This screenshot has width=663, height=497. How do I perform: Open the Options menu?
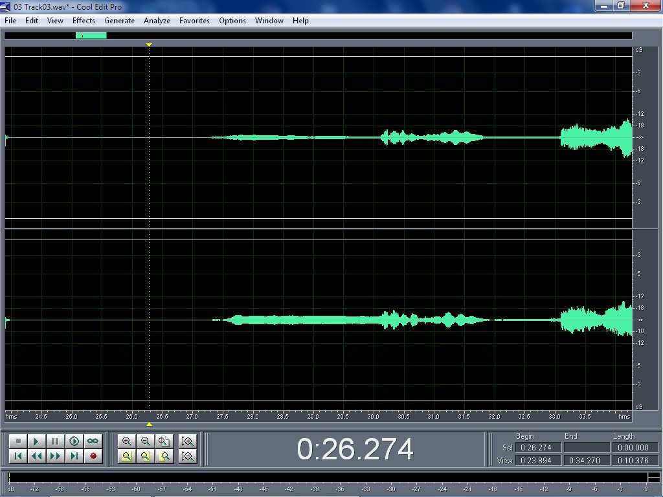[232, 20]
